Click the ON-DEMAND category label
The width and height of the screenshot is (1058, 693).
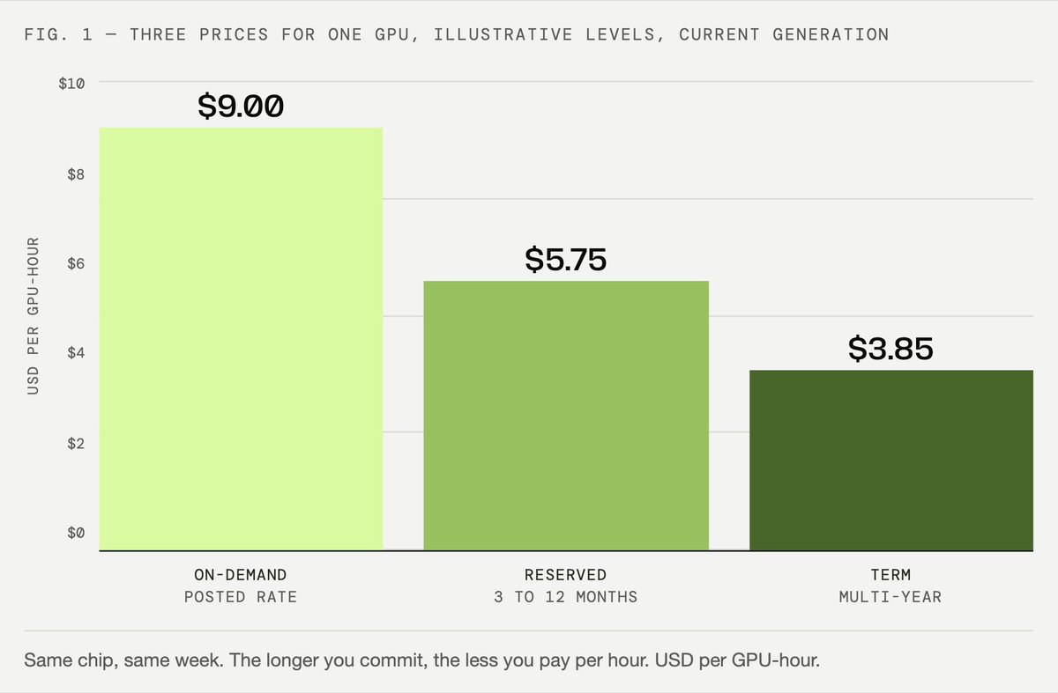(x=241, y=575)
